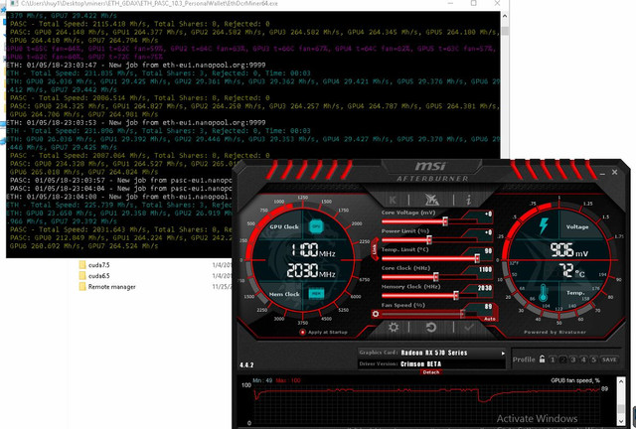The height and width of the screenshot is (429, 636).
Task: Expand the Graphics Card selector arrow
Action: click(x=503, y=354)
